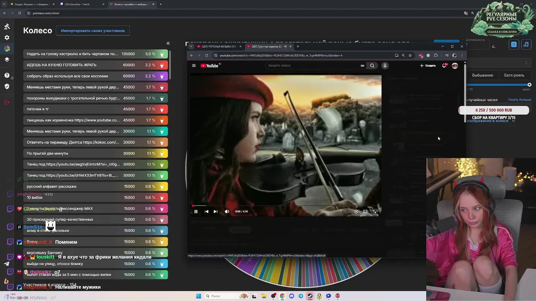536x301 pixels.
Task: Open the layers stack sidebar icon
Action: click(7, 59)
